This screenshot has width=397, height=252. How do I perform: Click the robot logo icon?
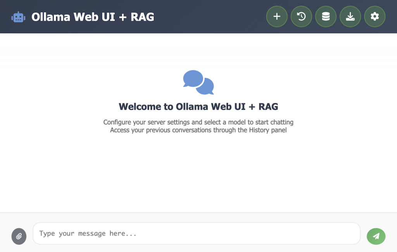click(18, 17)
